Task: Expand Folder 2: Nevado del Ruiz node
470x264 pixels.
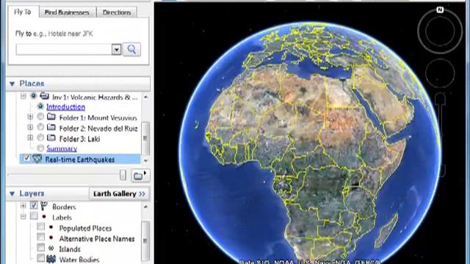Action: (30, 128)
